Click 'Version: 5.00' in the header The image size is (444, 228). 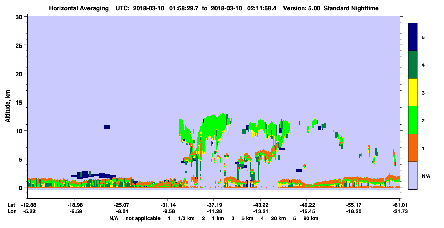pos(301,8)
